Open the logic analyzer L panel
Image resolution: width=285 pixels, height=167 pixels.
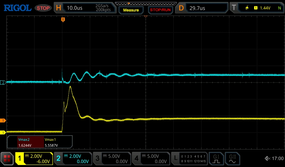click(189, 159)
